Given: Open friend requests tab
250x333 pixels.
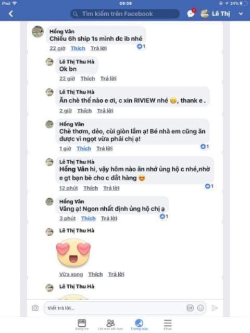Looking at the screenshot, I should pyautogui.click(x=110, y=324).
